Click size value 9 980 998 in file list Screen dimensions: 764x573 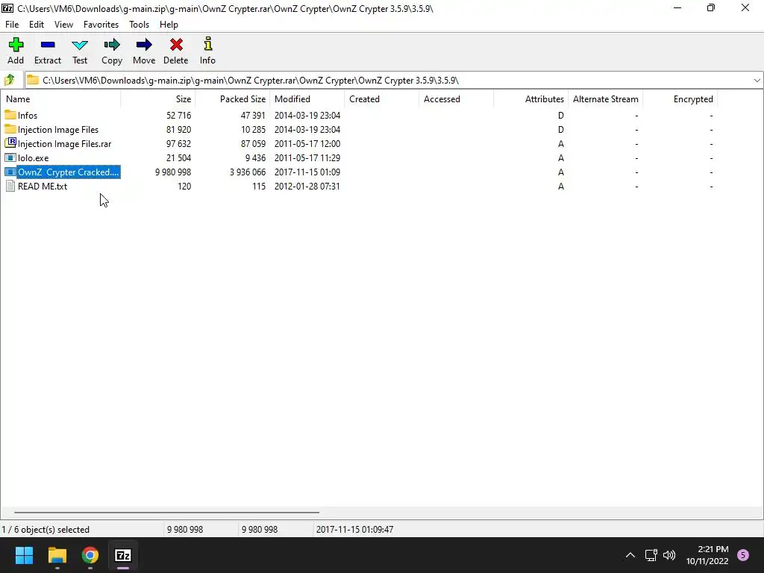pyautogui.click(x=173, y=172)
